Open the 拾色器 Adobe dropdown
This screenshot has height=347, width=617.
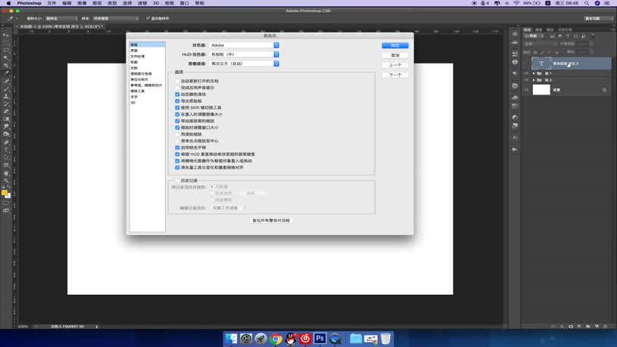244,45
